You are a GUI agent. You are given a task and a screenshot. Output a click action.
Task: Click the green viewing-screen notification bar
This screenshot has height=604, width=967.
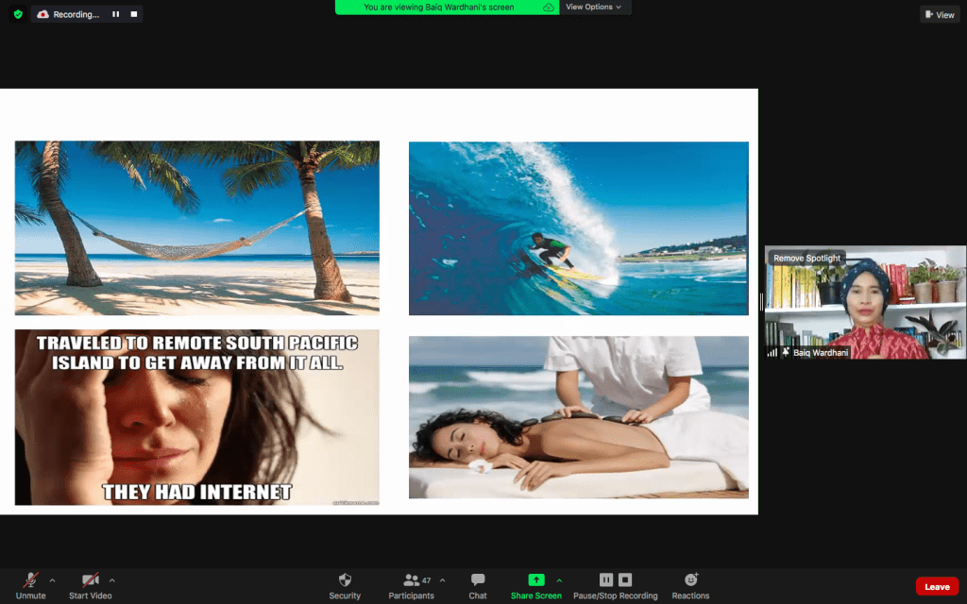447,7
